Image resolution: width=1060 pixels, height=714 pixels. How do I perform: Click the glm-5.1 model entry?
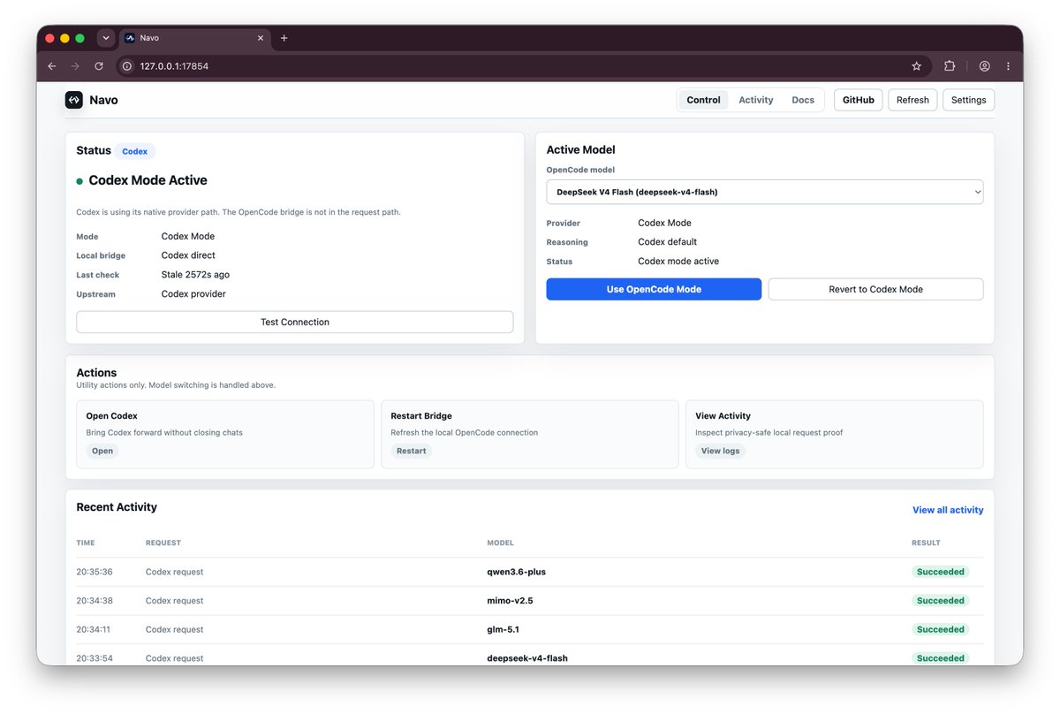505,629
